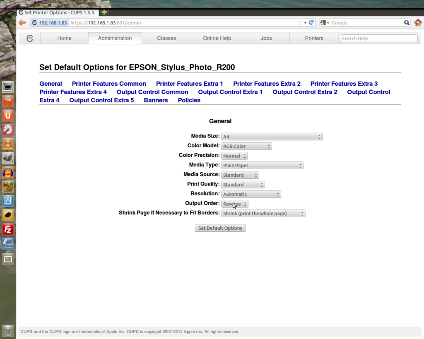This screenshot has width=424, height=339.
Task: View the Jobs tab
Action: coord(266,38)
